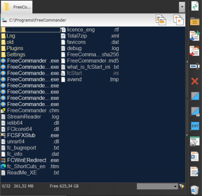Select ReadMe_XE.txt file
Image resolution: width=202 pixels, height=196 pixels.
point(30,173)
